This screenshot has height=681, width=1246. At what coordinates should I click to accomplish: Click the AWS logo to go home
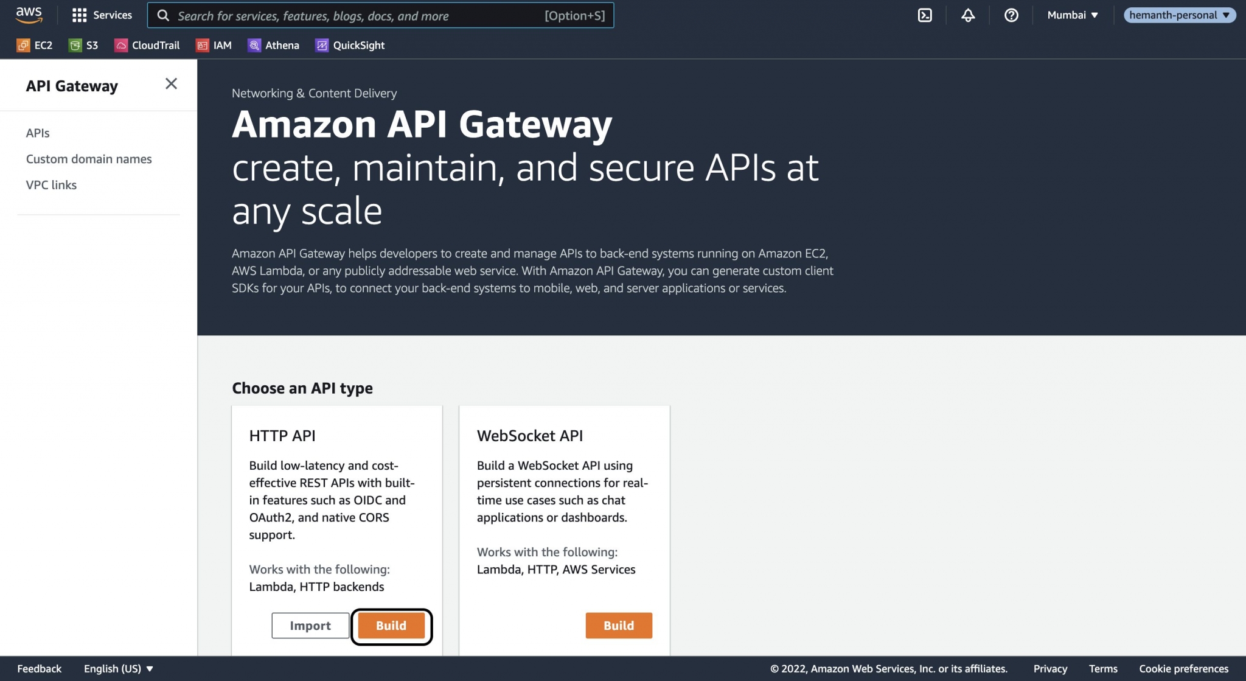[30, 15]
